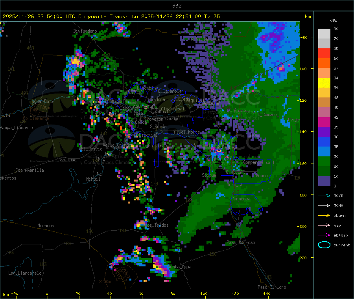The width and height of the screenshot is (354, 299).
Task: Click the 'C_Española' map label
Action: pos(170,91)
